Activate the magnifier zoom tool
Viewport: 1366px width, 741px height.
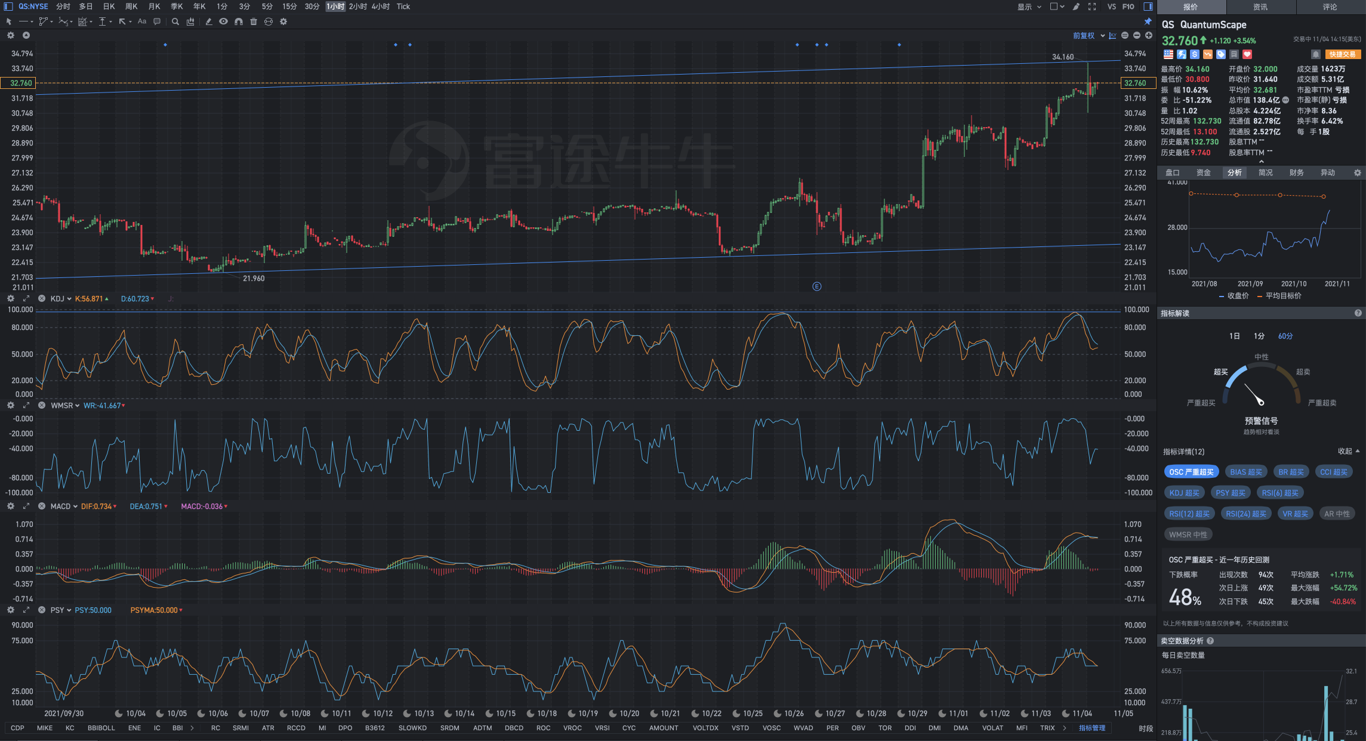coord(175,21)
